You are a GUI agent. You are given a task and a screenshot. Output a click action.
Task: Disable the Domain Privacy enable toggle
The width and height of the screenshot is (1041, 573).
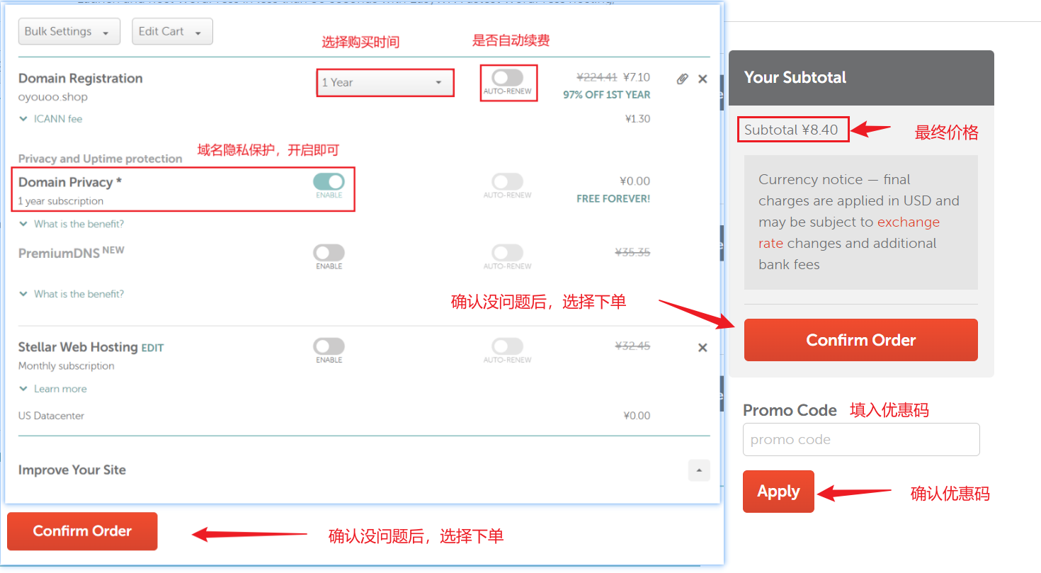click(x=329, y=181)
